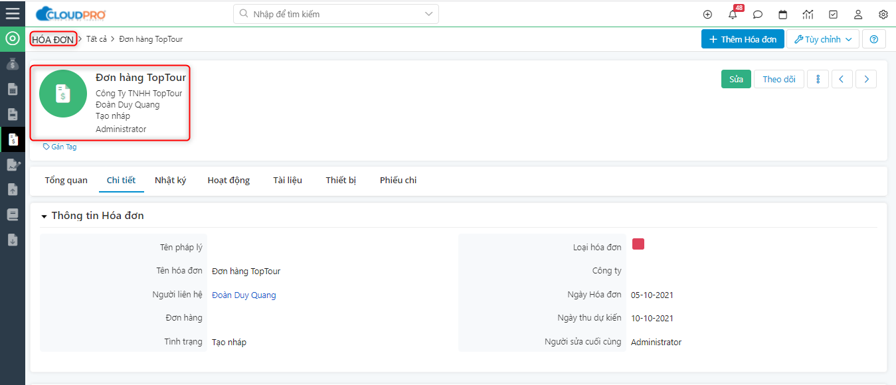Click Công Ty TNHH TopTour in header
This screenshot has height=385, width=896.
click(139, 94)
